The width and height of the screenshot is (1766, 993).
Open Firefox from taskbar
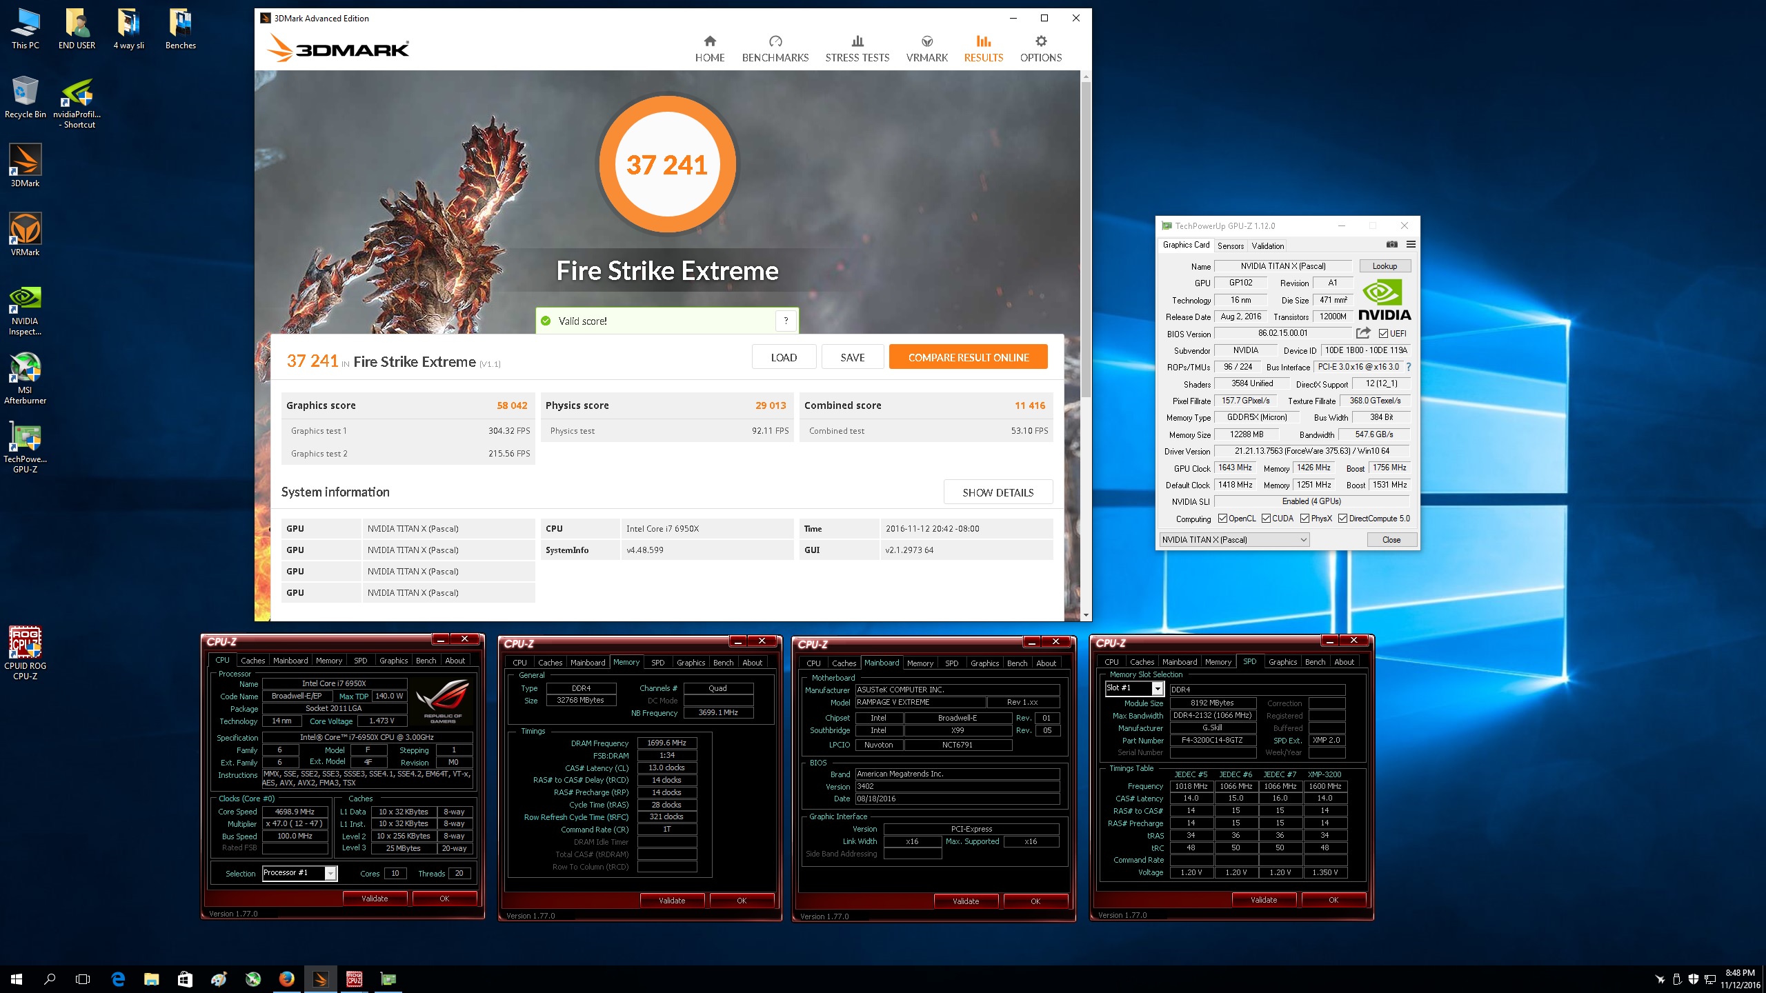(287, 979)
